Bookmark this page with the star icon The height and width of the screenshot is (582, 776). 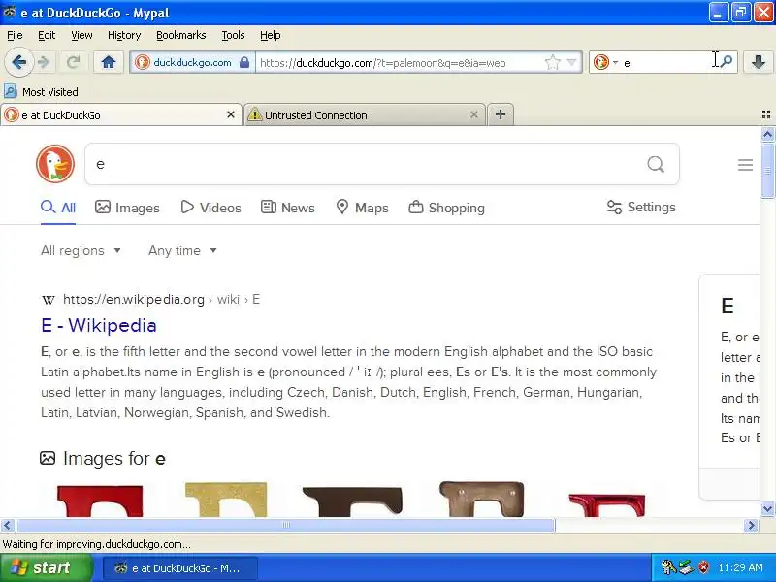click(x=552, y=62)
